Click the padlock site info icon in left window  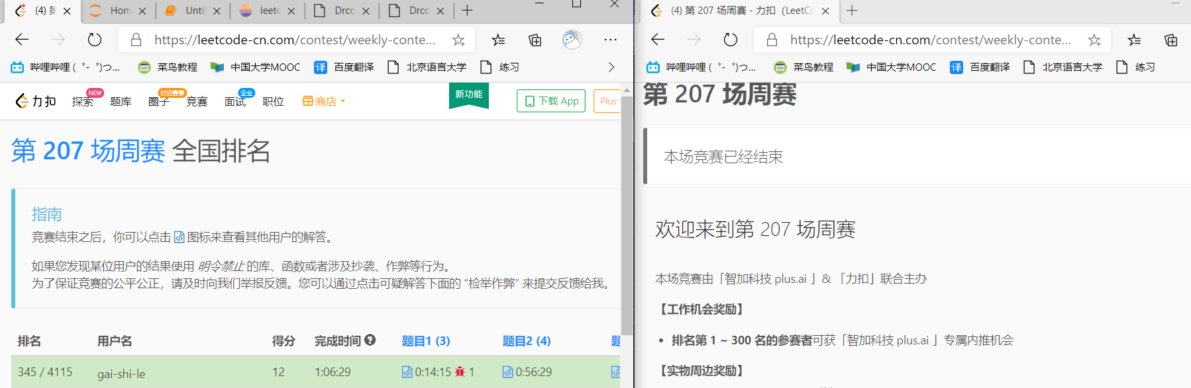(x=136, y=40)
